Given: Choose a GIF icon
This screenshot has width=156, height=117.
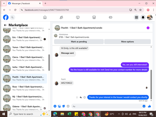Looking at the screenshot, I should pyautogui.click(x=68, y=106).
